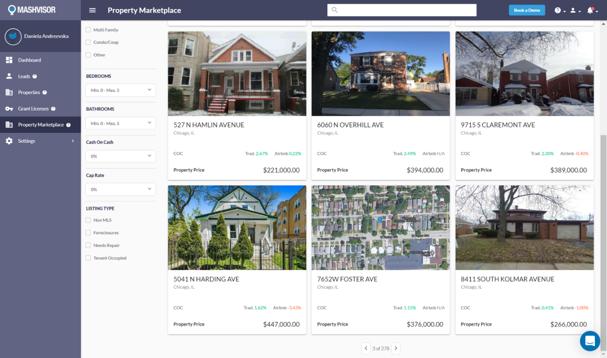Enable the Tenant Occupied filter
The image size is (607, 358).
pos(88,258)
